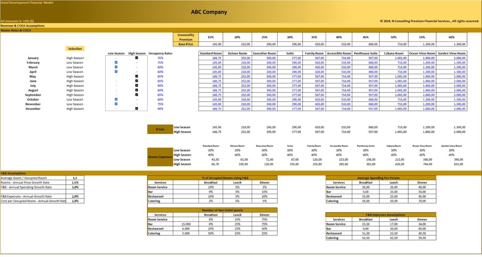
Task: Click Penthouse Suite header in monthly rates table
Action: click(x=365, y=53)
